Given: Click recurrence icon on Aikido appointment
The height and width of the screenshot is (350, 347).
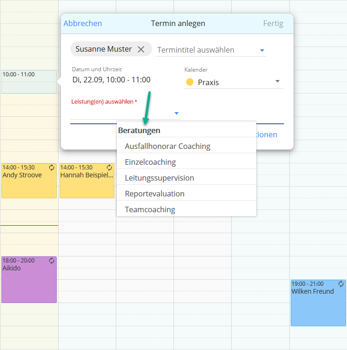Looking at the screenshot, I should pyautogui.click(x=52, y=261).
